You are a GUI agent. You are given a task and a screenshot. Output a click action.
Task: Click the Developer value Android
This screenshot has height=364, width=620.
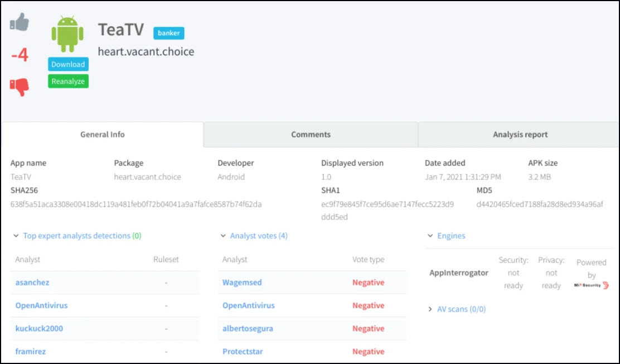tap(231, 177)
